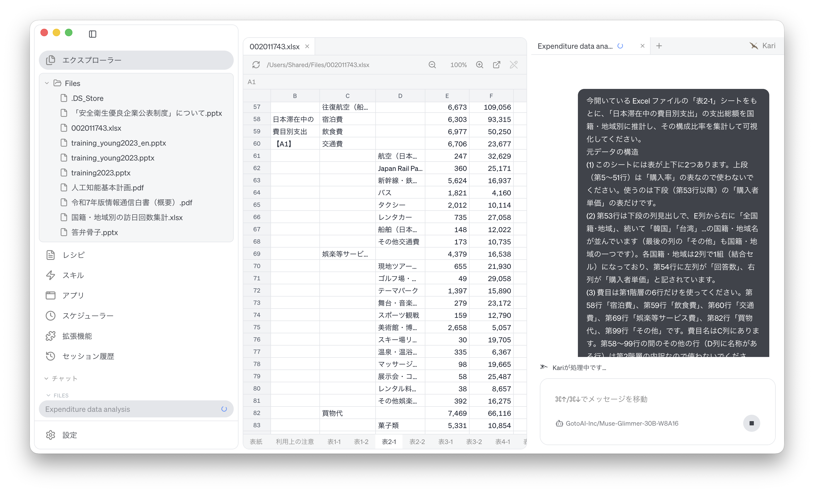Close the 002011743.xlsx tab
Viewport: 814px width, 493px height.
click(307, 47)
